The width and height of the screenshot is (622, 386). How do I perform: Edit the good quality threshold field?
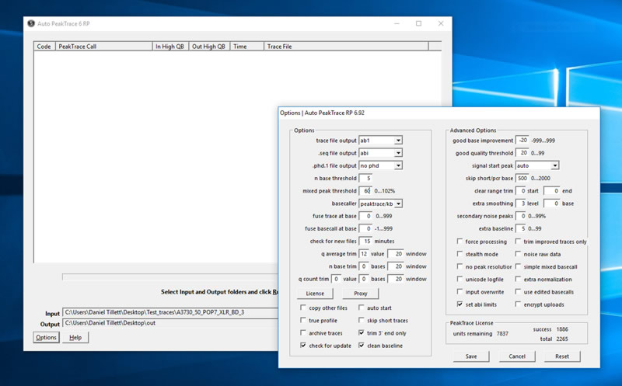pyautogui.click(x=522, y=153)
